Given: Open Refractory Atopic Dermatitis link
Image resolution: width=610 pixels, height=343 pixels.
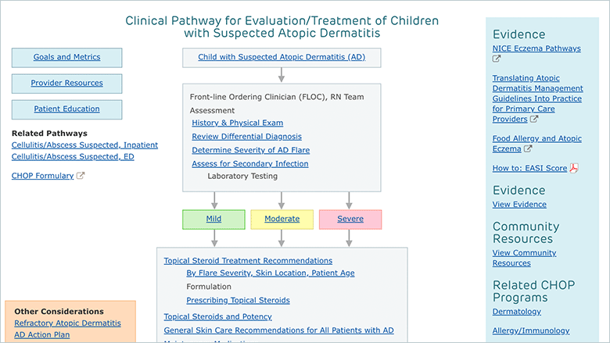Looking at the screenshot, I should [68, 323].
